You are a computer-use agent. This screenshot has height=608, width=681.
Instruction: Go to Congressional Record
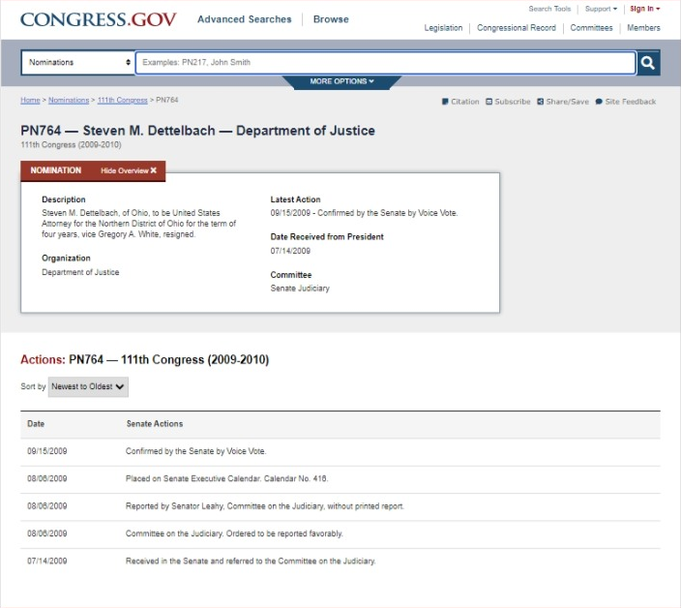pos(517,28)
